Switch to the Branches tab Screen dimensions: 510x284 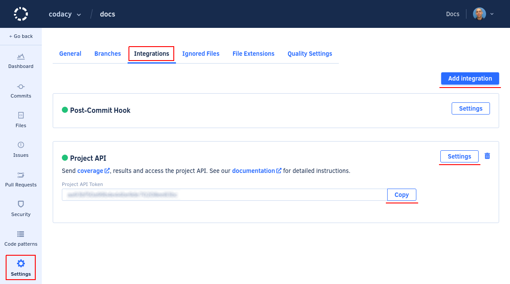tap(107, 53)
